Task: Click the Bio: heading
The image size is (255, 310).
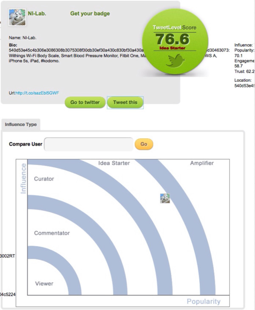Action: point(13,45)
